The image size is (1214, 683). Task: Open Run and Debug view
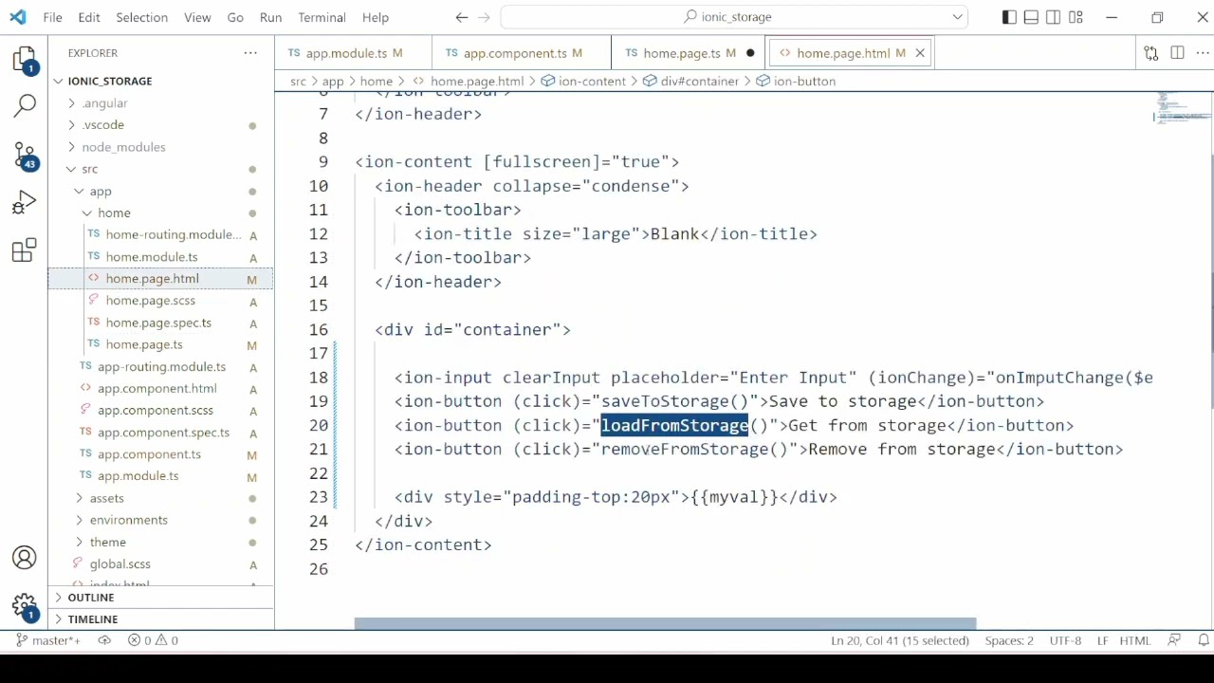tap(25, 202)
